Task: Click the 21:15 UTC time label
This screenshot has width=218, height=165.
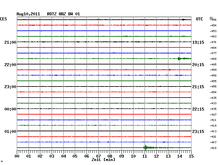Action: click(x=198, y=87)
